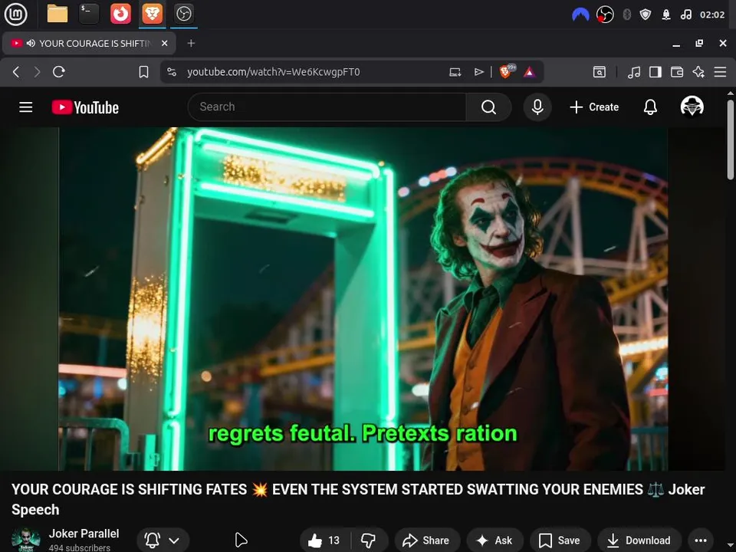Click the YouTube Search field

point(327,107)
